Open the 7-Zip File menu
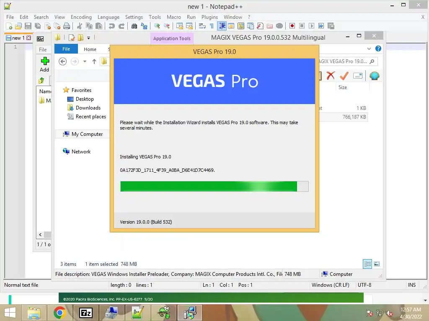 click(43, 50)
